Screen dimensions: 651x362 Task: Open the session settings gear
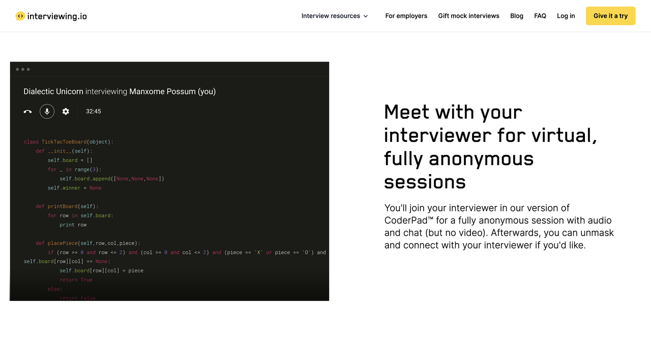coord(66,111)
